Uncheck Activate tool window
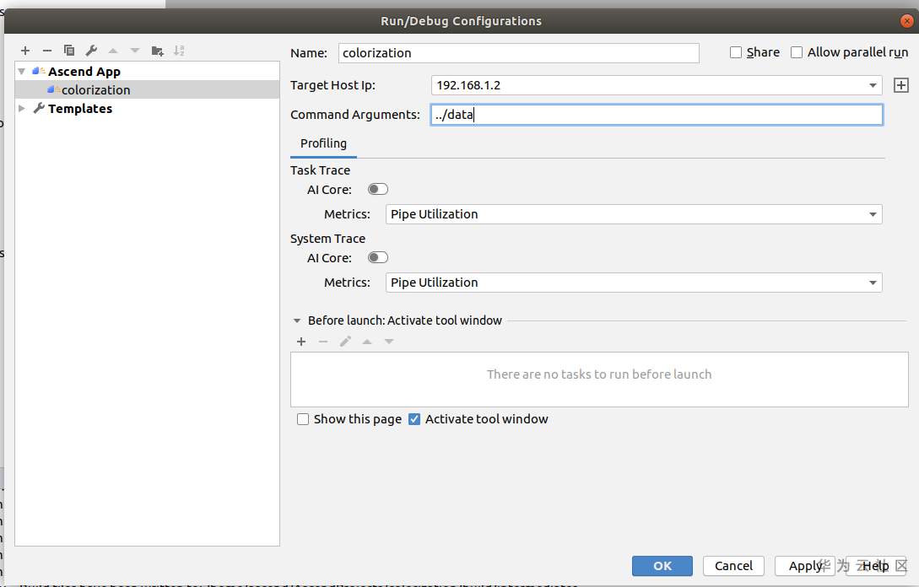The width and height of the screenshot is (919, 587). tap(414, 419)
